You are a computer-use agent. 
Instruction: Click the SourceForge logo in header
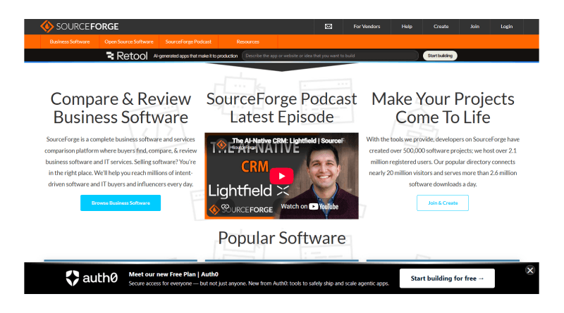(x=80, y=27)
